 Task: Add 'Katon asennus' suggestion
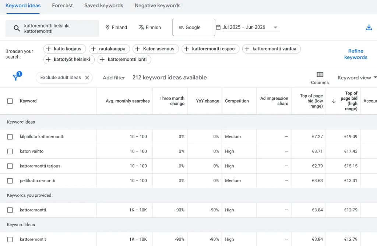coord(156,49)
